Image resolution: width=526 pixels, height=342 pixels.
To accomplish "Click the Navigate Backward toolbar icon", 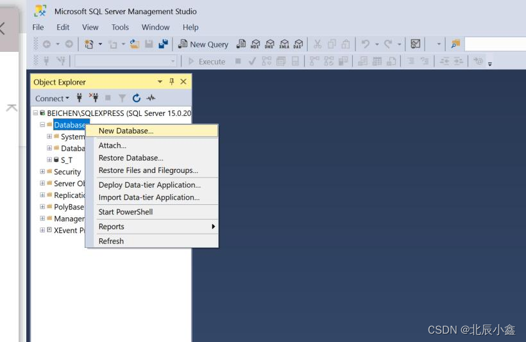I will coord(47,44).
